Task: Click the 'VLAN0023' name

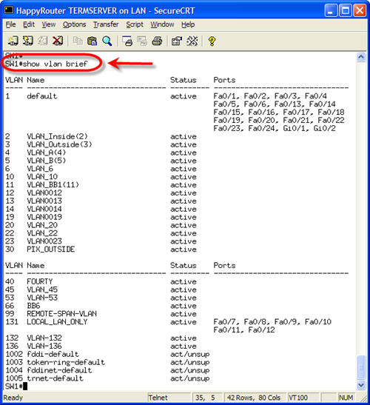Action: tap(44, 241)
